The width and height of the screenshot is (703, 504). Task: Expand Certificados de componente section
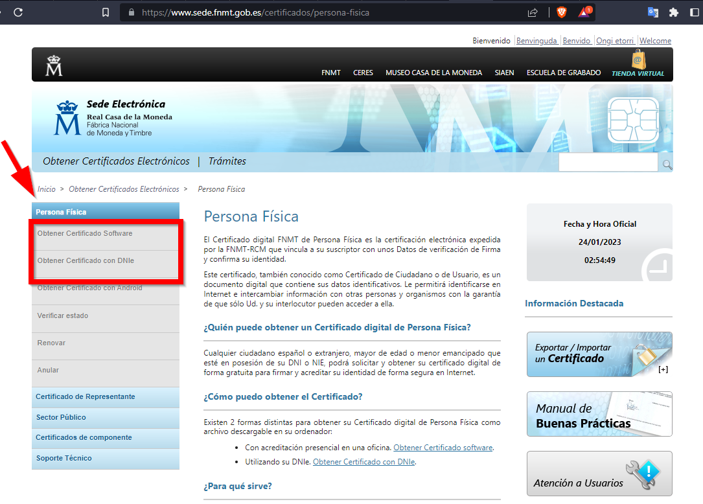(84, 437)
